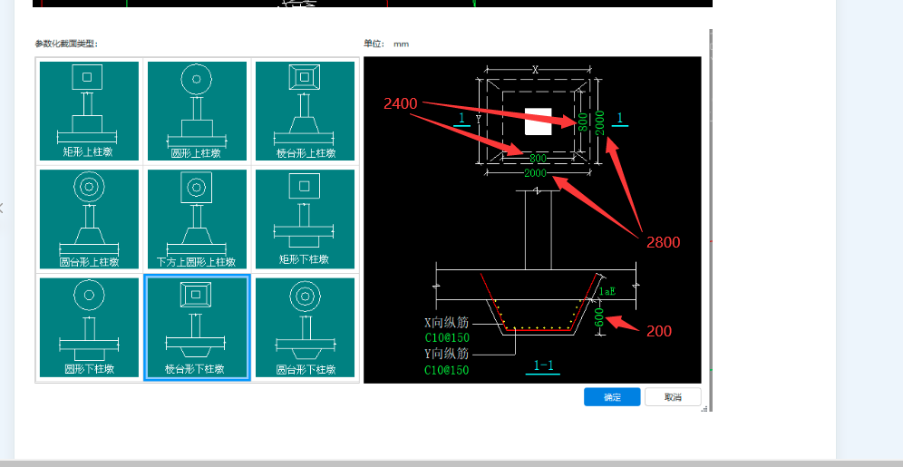Select the 圆台形上柱墩 section type
Viewport: 903px width, 467px height.
(x=89, y=219)
